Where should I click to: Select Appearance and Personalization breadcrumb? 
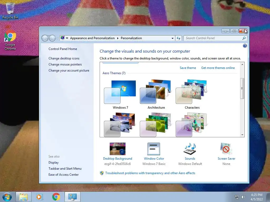tap(92, 38)
